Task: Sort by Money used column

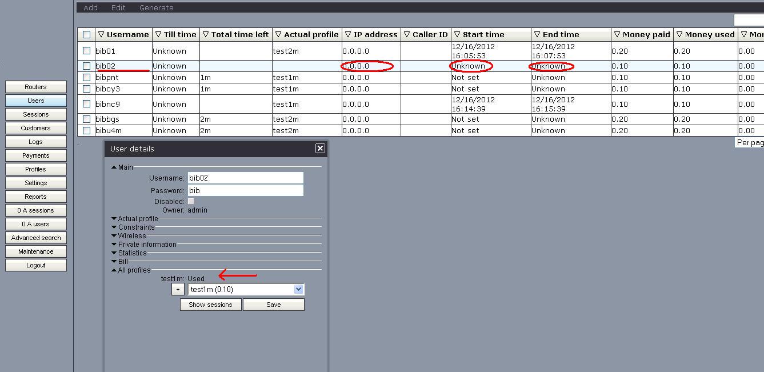Action: point(705,34)
